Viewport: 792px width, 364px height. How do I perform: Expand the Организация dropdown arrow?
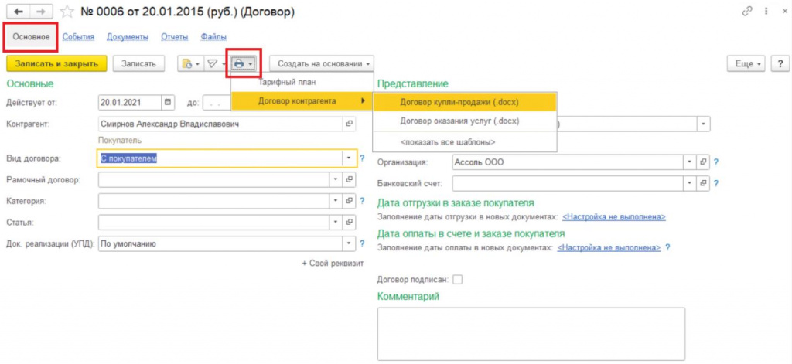coord(691,162)
